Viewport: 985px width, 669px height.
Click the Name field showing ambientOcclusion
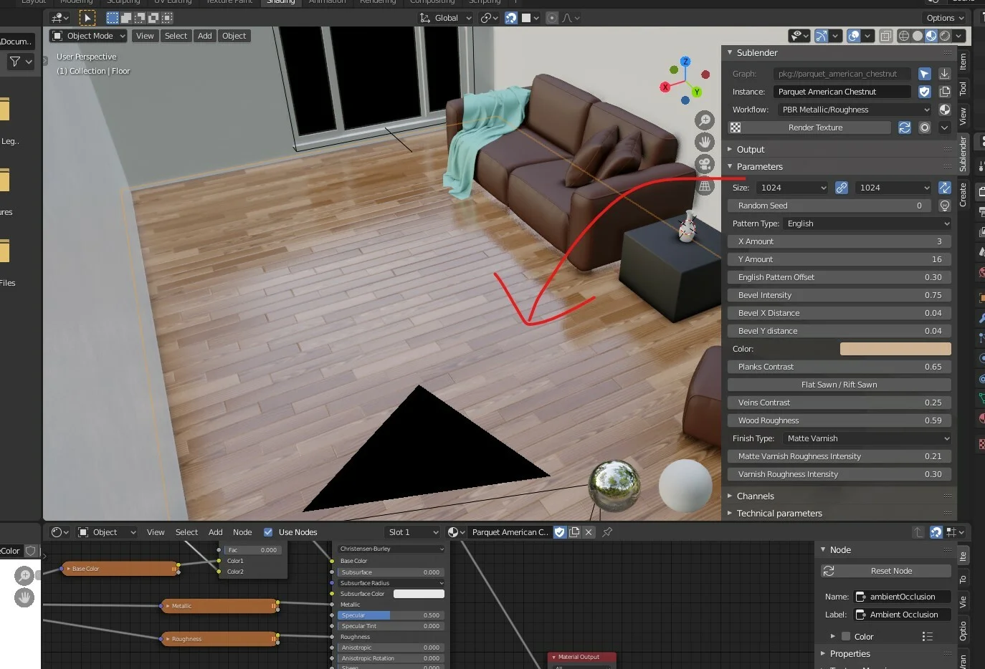pyautogui.click(x=902, y=596)
